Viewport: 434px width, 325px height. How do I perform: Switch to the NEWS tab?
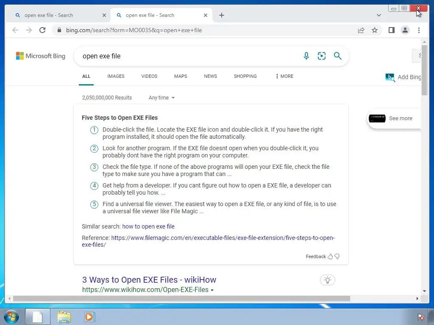210,76
